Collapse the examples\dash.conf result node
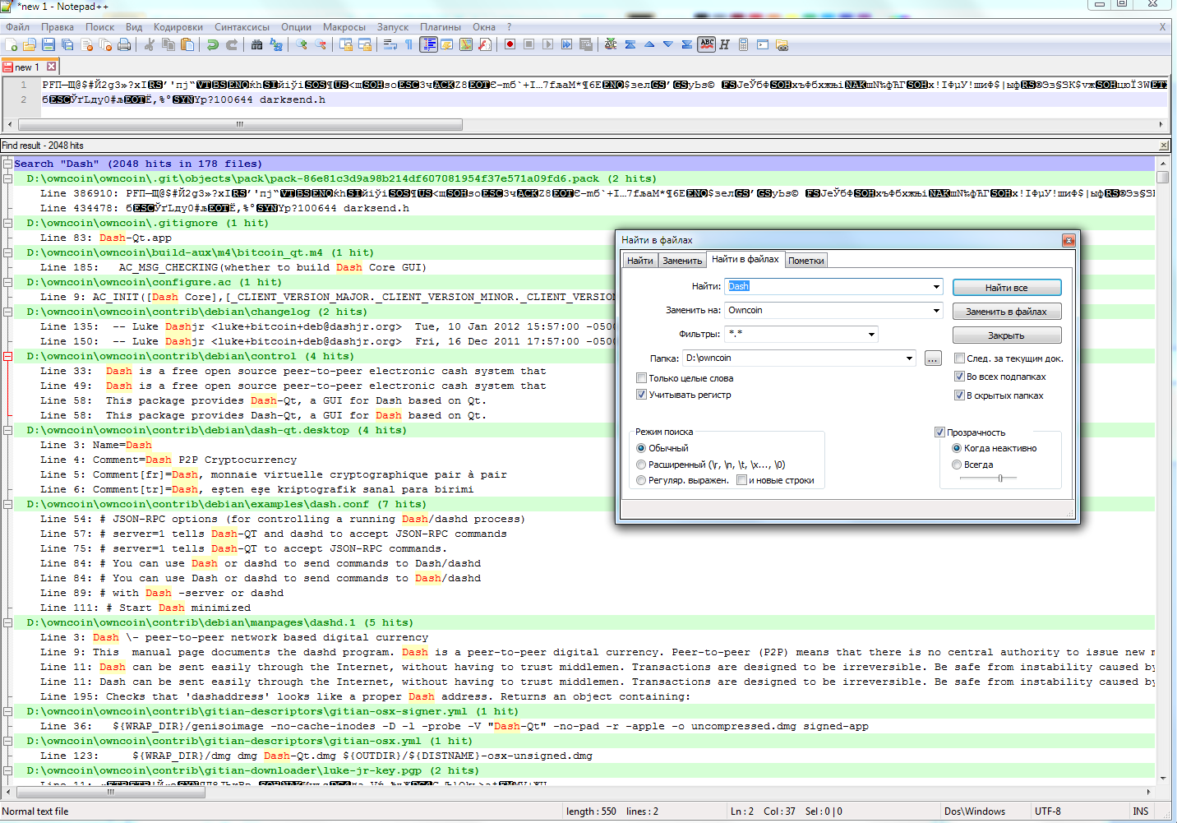The width and height of the screenshot is (1177, 823). point(7,505)
